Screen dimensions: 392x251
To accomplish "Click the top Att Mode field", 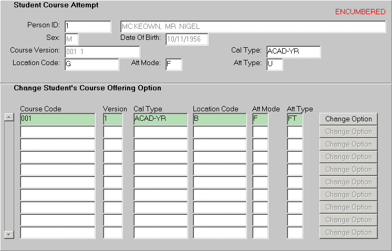I will [x=173, y=64].
